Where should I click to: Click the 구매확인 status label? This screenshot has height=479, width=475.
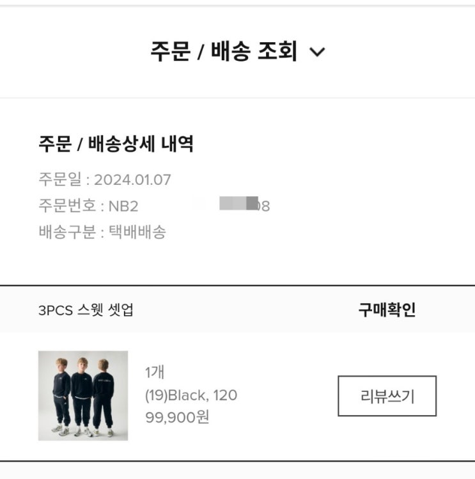[x=386, y=310]
